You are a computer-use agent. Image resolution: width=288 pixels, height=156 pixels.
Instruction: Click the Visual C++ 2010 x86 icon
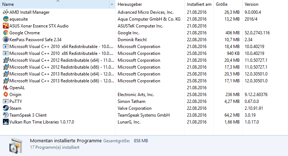pos(6,53)
